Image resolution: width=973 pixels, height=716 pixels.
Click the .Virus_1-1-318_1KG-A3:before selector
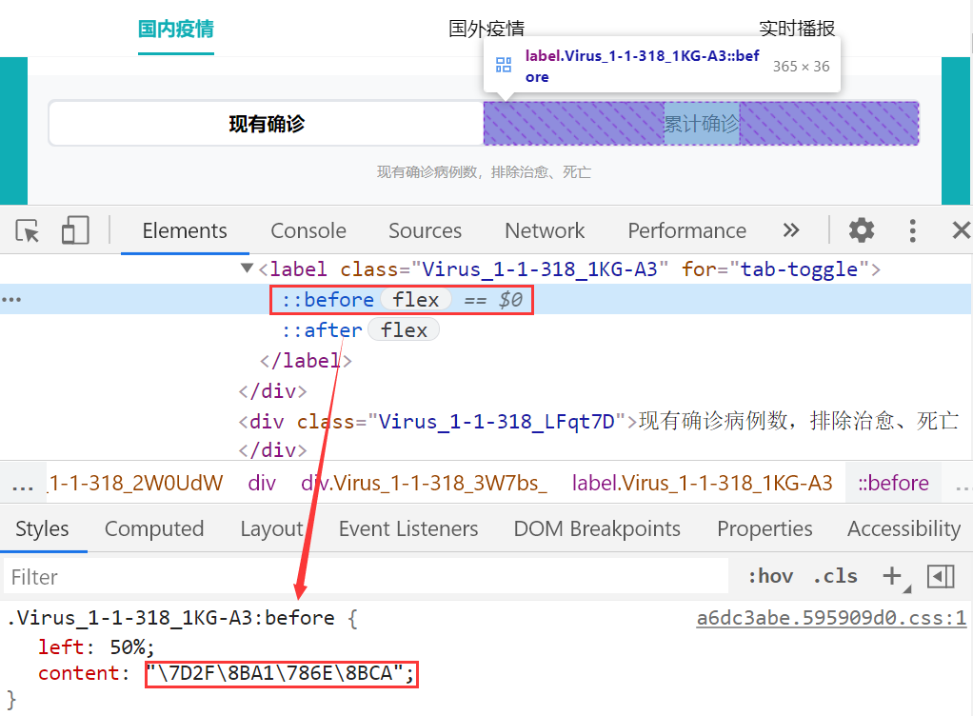170,618
